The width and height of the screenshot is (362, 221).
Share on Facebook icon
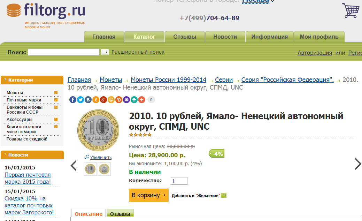[73, 100]
